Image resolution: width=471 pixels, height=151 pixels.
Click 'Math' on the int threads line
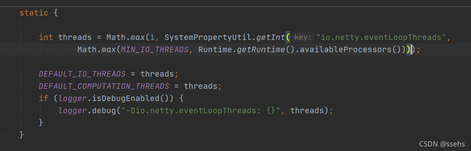tap(116, 37)
